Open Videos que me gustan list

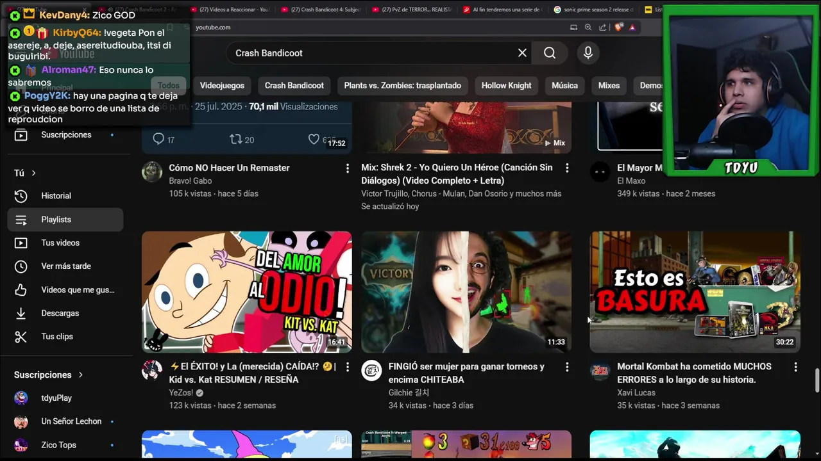[65, 290]
